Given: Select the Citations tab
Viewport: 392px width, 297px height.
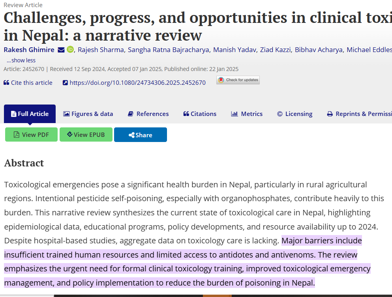Looking at the screenshot, I should pos(200,114).
